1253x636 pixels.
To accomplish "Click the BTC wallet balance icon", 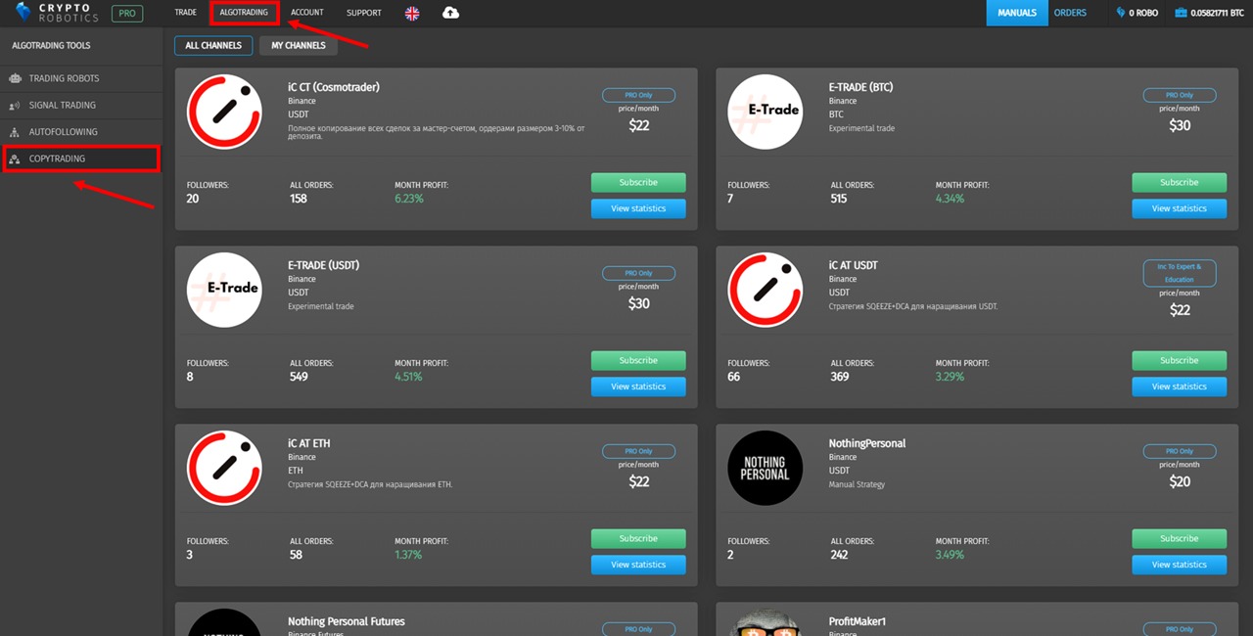I will [1181, 13].
